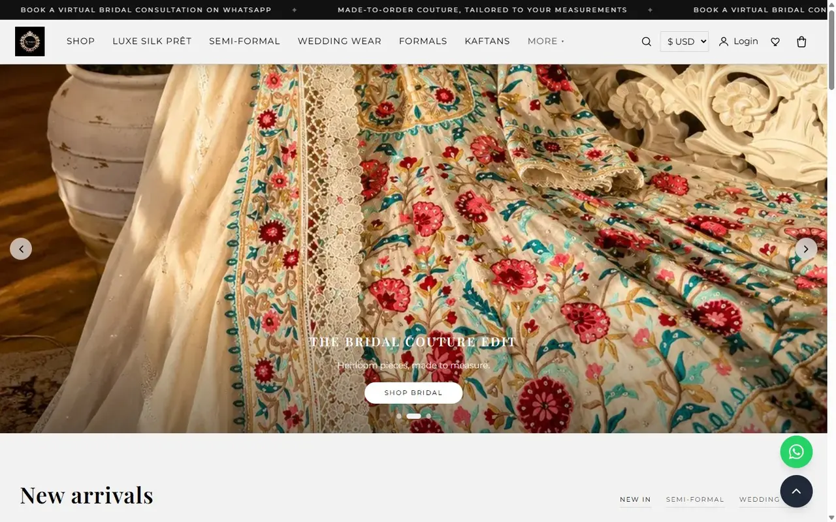Open the KAFTANS navigation item

click(x=487, y=41)
